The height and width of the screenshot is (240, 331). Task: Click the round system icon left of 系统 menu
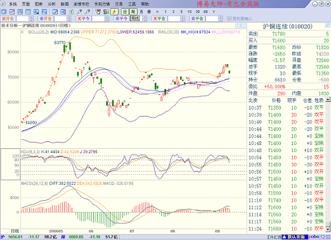3,4
